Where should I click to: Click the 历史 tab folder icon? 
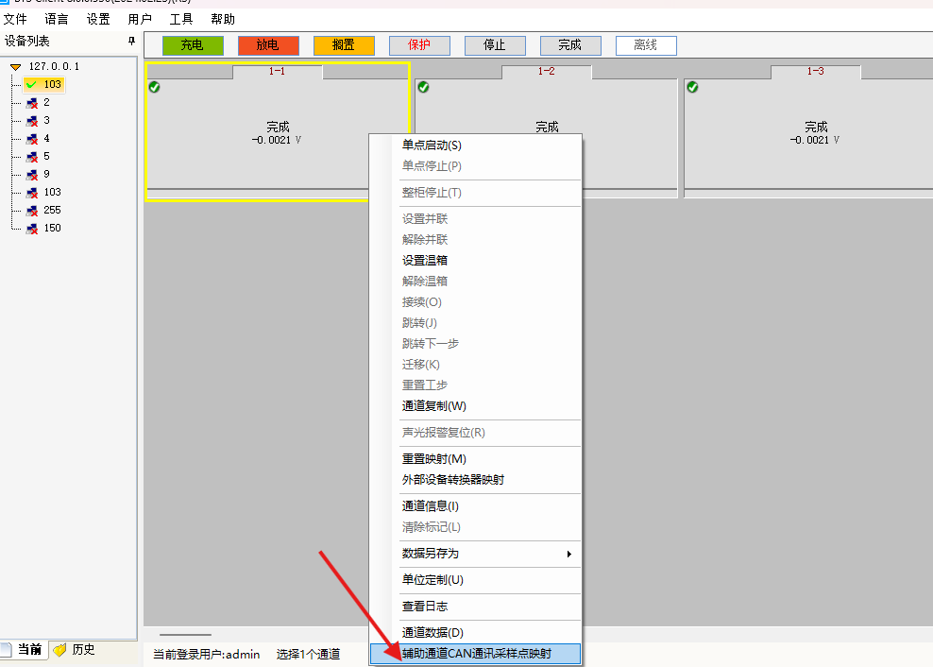coord(60,649)
